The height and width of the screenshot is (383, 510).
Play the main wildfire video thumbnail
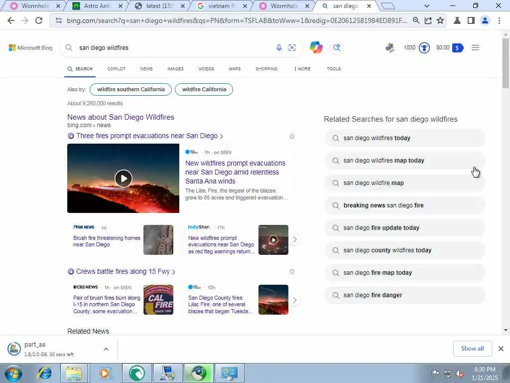point(124,178)
